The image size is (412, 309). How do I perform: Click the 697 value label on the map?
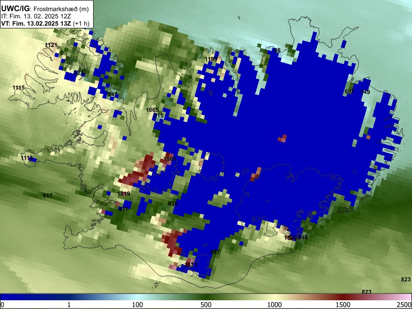349,92
